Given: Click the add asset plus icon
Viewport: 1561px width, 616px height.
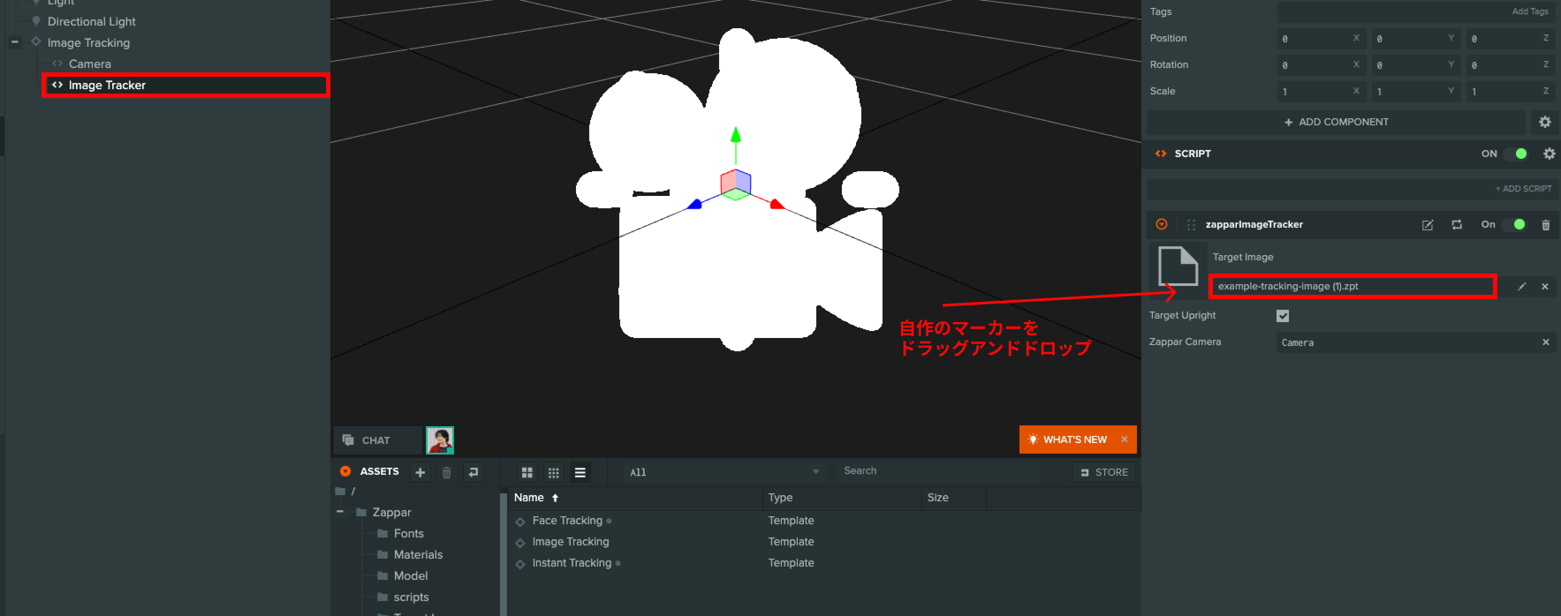Looking at the screenshot, I should 420,472.
